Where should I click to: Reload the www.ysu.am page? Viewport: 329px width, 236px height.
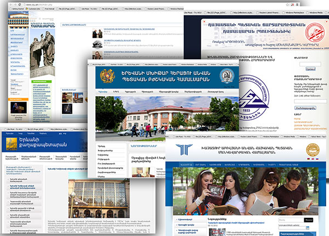click(20, 5)
